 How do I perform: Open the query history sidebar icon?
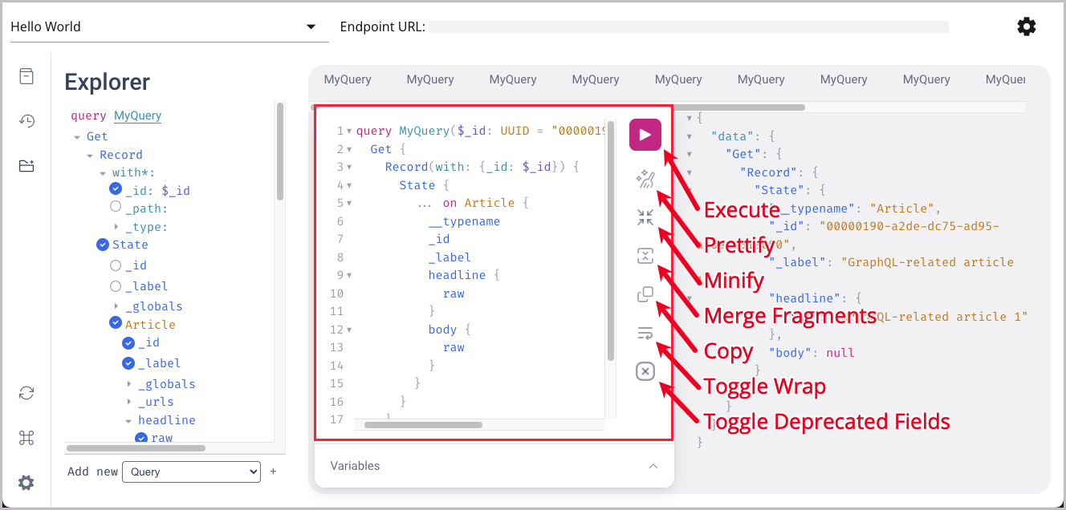[x=26, y=121]
